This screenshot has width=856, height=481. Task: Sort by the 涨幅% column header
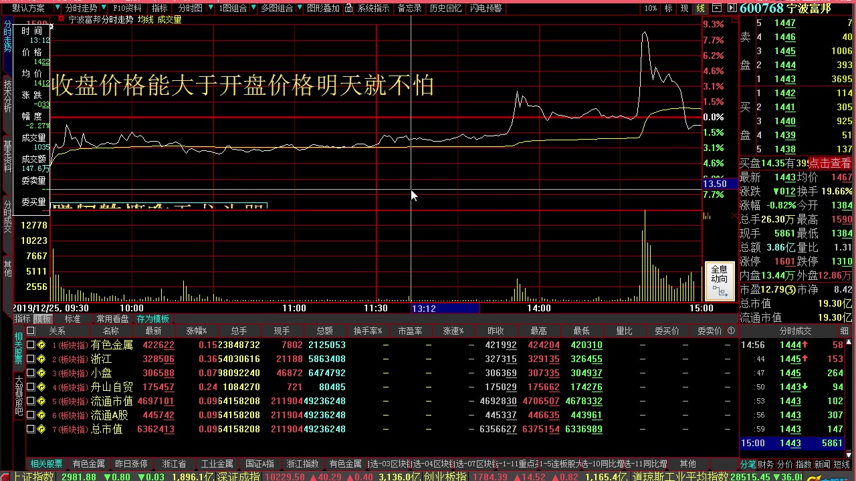[197, 331]
